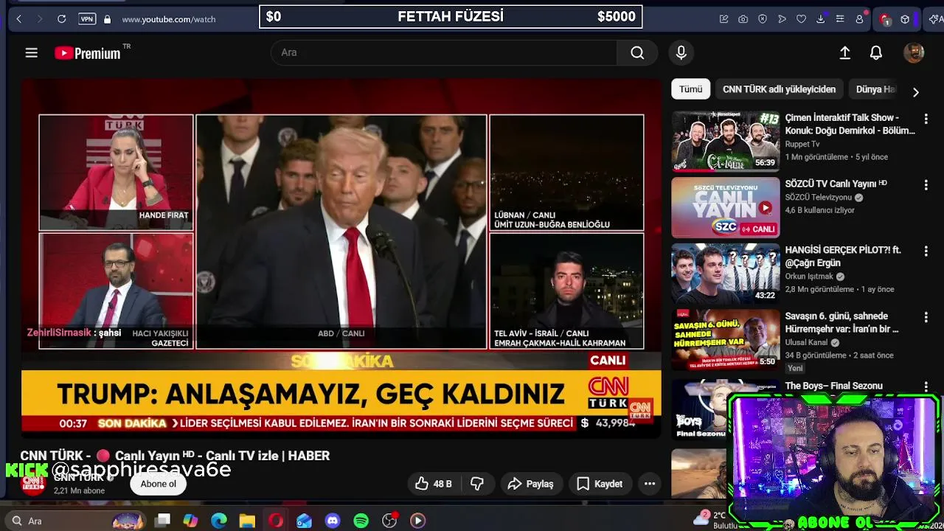Start voice search with the microphone
The image size is (944, 531).
[681, 52]
